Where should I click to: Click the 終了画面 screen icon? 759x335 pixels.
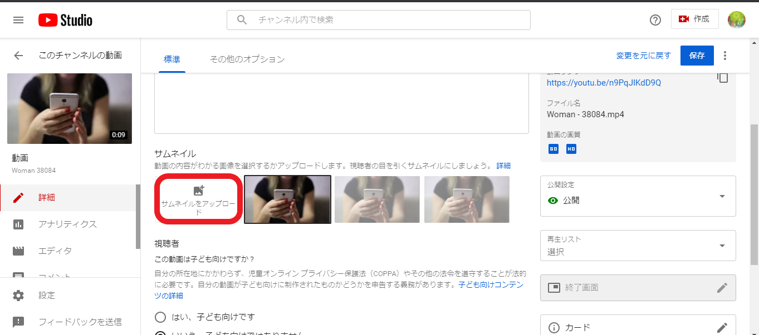coord(554,288)
